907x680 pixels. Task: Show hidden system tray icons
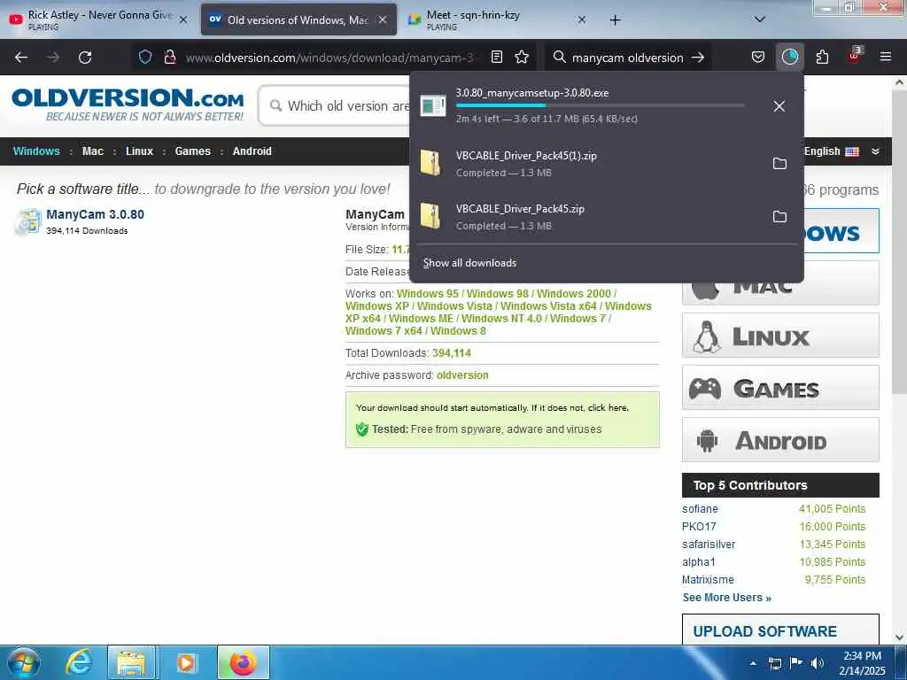753,663
